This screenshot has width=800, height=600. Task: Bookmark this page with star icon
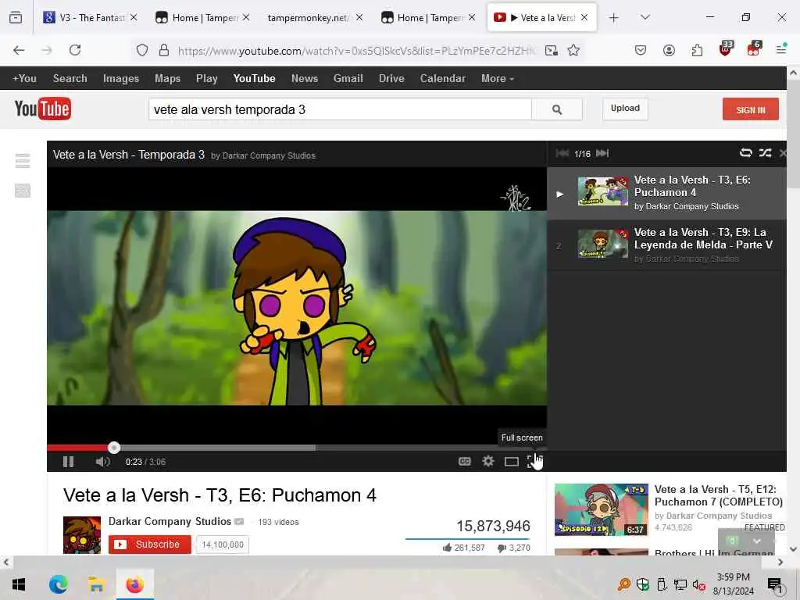(573, 50)
